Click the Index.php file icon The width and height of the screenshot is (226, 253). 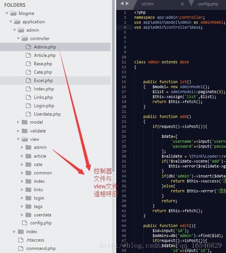coord(28,89)
